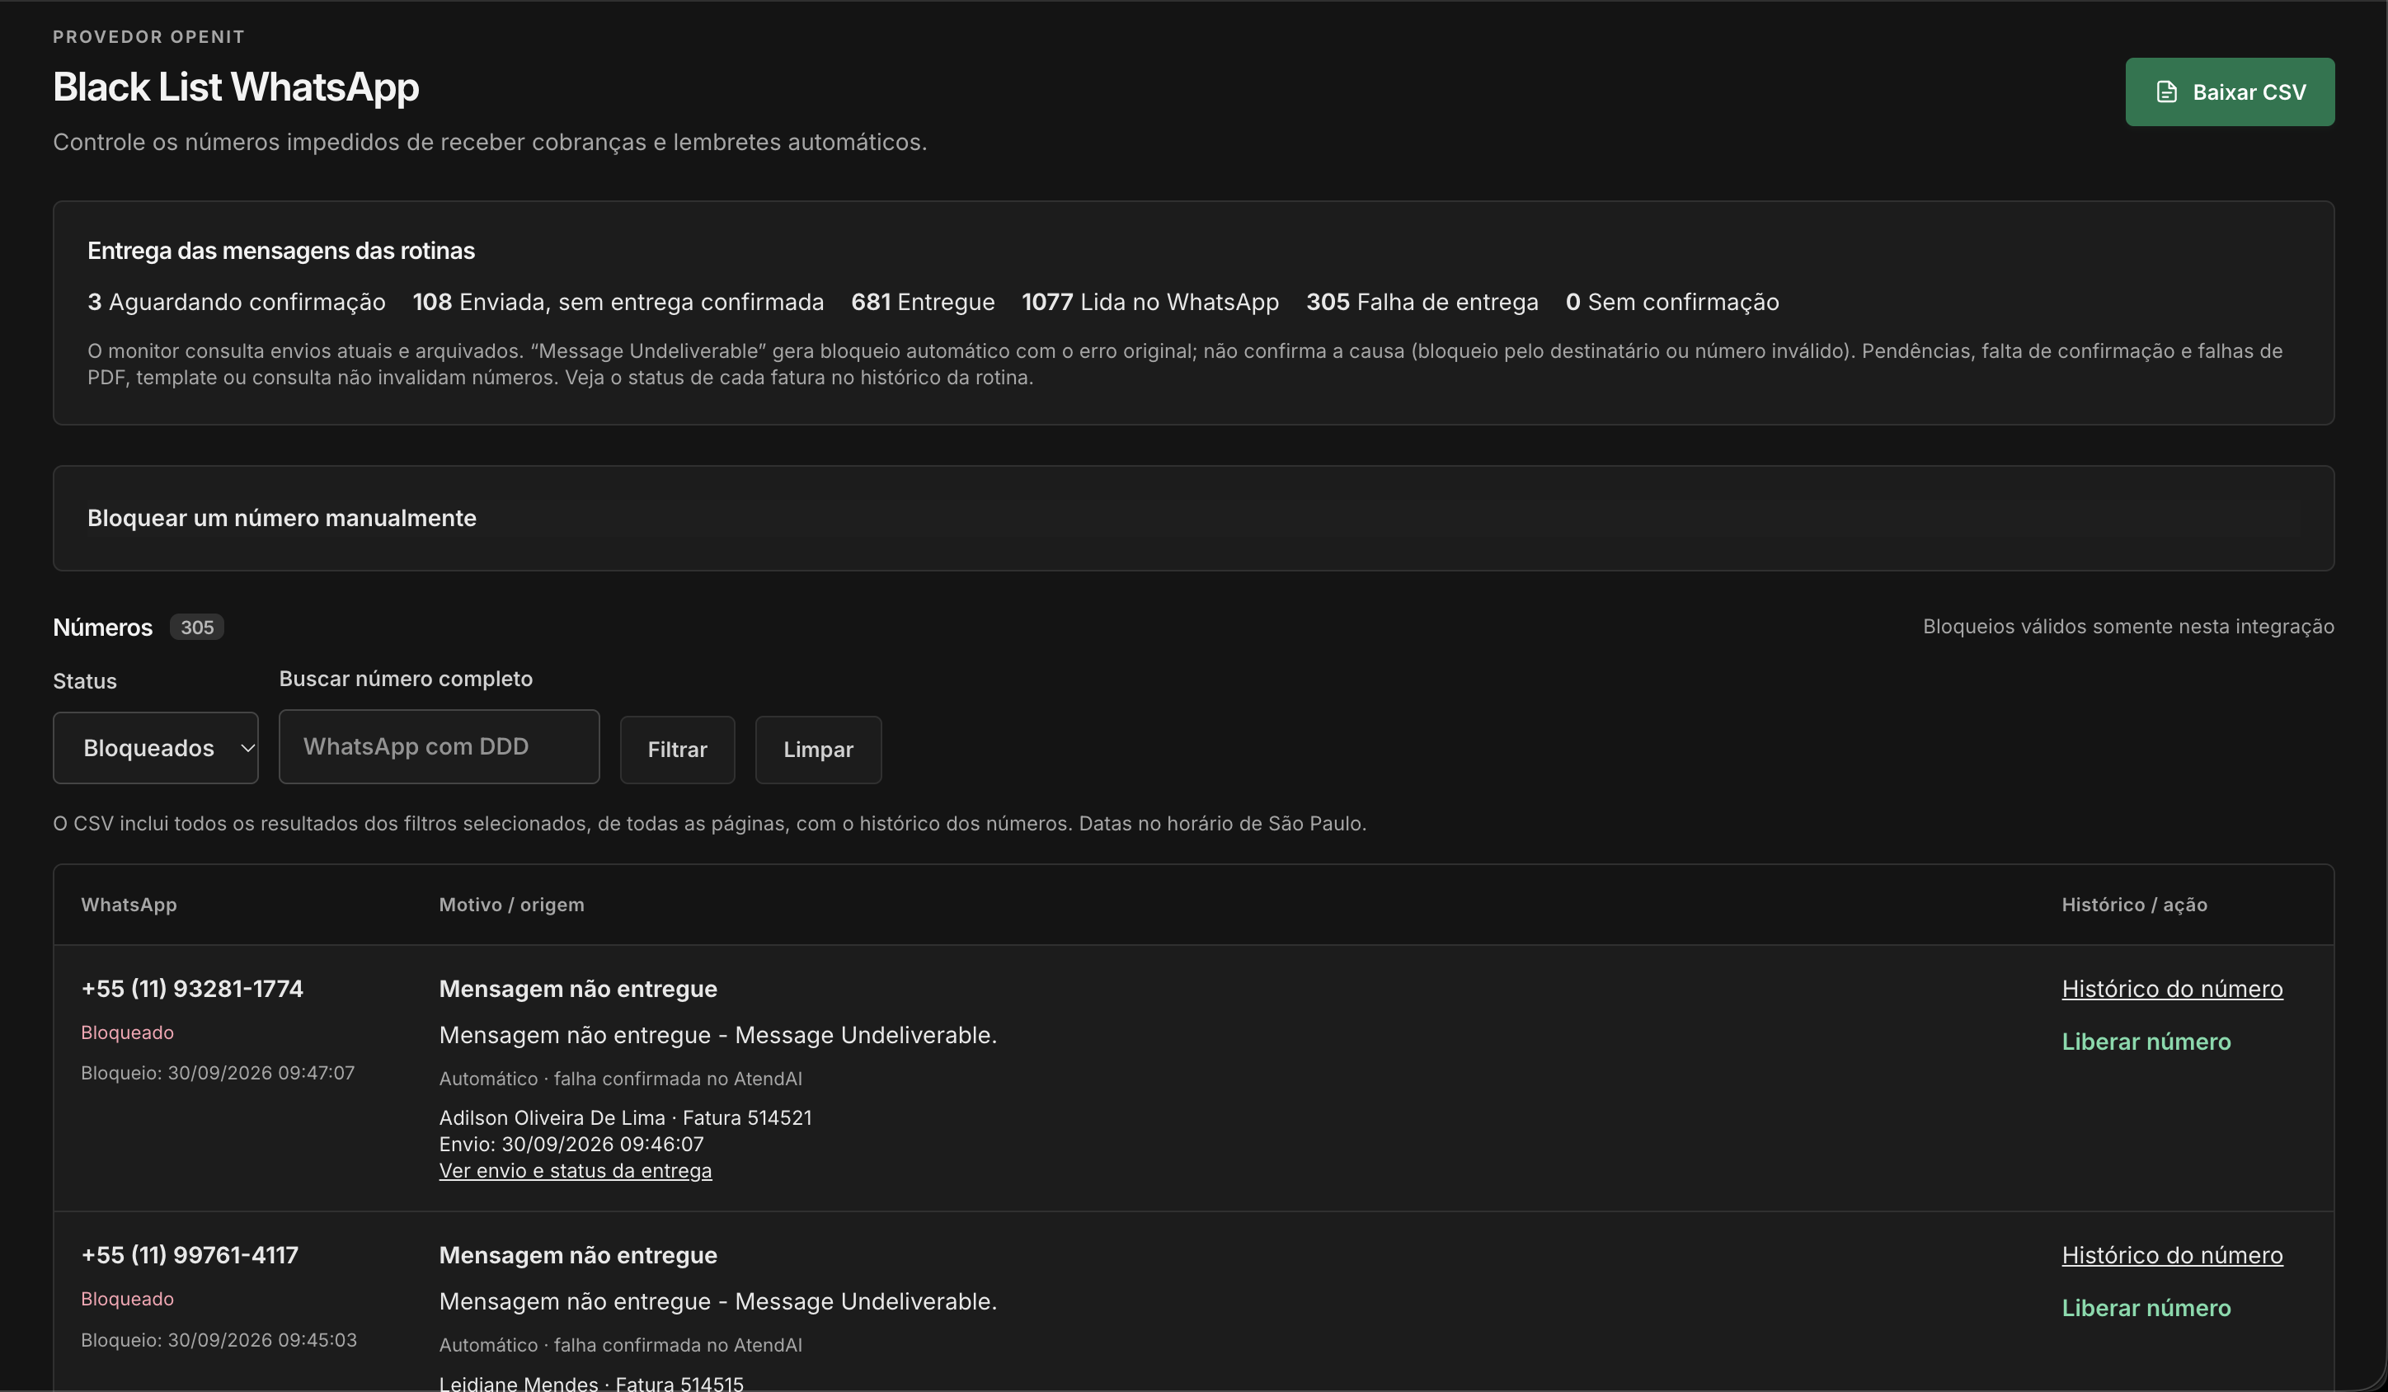Click Liberar número for +55 (11) 93281-1774
This screenshot has width=2388, height=1392.
coord(2146,1042)
